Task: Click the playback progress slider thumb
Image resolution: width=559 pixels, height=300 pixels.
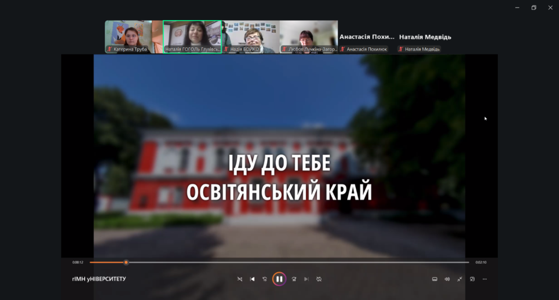Action: [126, 262]
